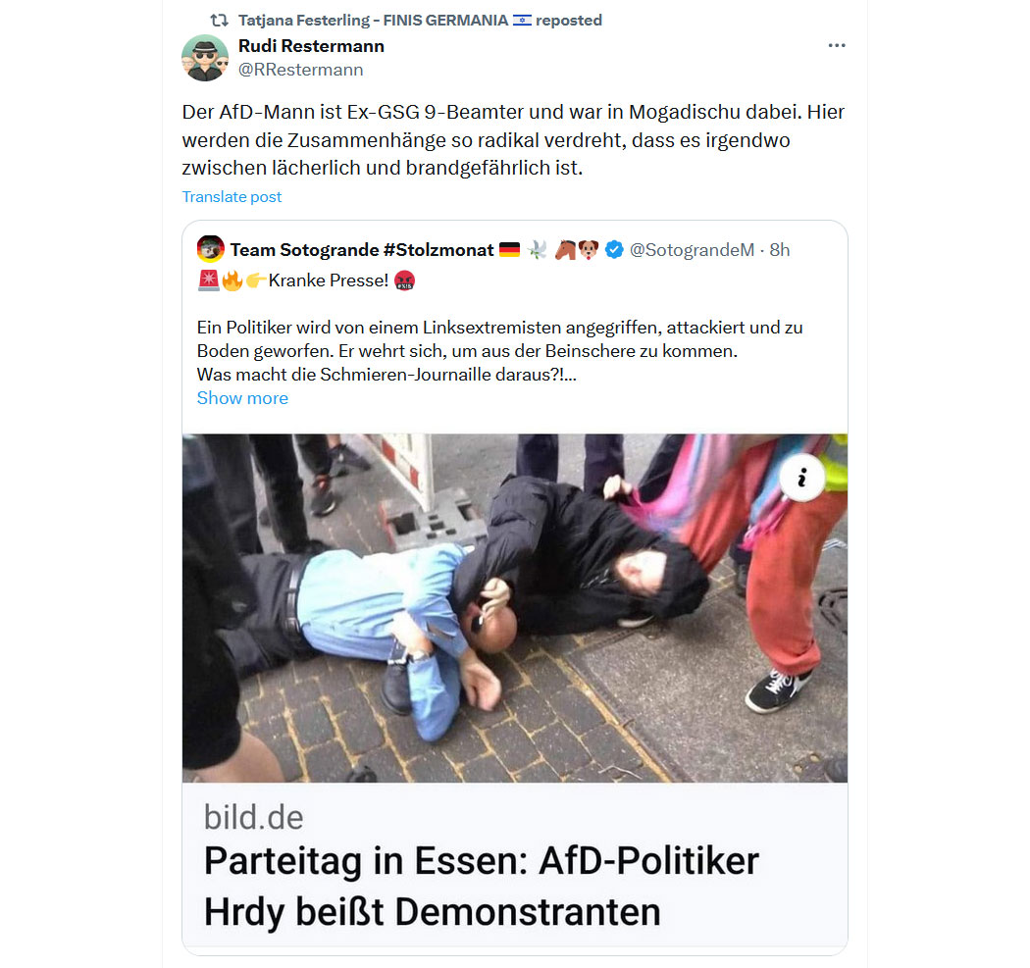1030x968 pixels.
Task: Open the 8h timestamp of quoted post
Action: point(780,250)
